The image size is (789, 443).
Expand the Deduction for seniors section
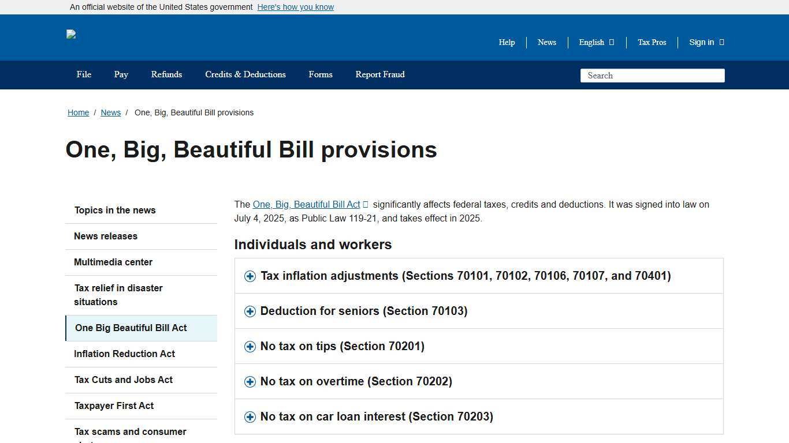pyautogui.click(x=364, y=311)
